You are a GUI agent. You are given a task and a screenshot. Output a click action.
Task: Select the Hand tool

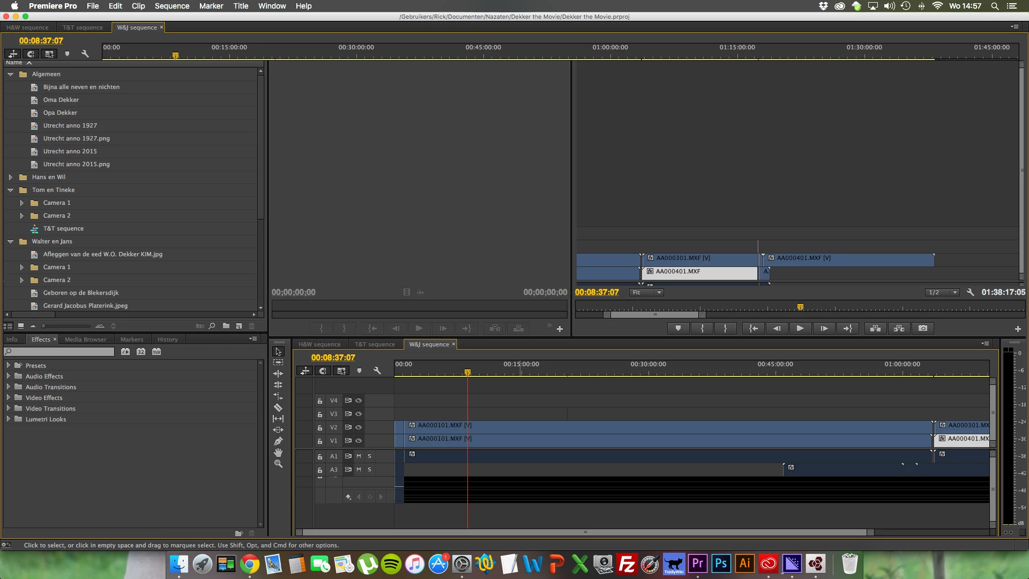[x=278, y=452]
